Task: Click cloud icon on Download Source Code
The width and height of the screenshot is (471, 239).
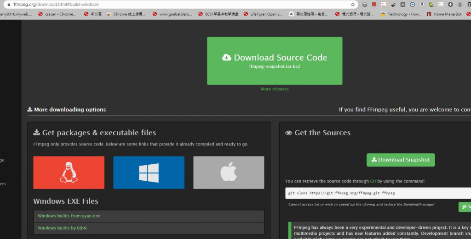Action: tap(227, 57)
